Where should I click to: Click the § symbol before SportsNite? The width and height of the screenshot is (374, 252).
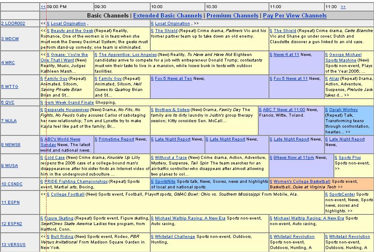click(x=152, y=182)
